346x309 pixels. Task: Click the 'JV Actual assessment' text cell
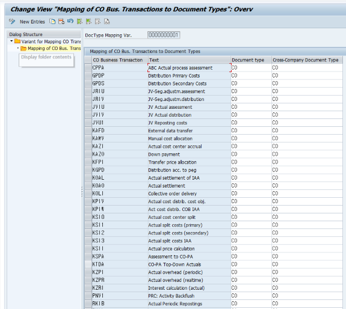tap(189, 107)
